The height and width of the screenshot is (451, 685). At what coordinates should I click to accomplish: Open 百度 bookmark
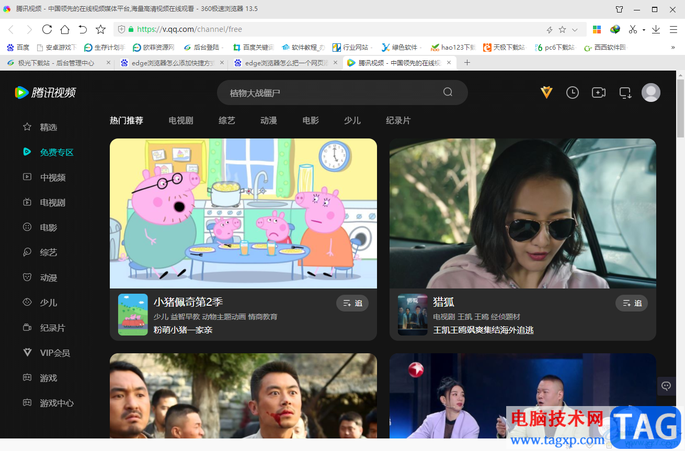click(x=18, y=48)
